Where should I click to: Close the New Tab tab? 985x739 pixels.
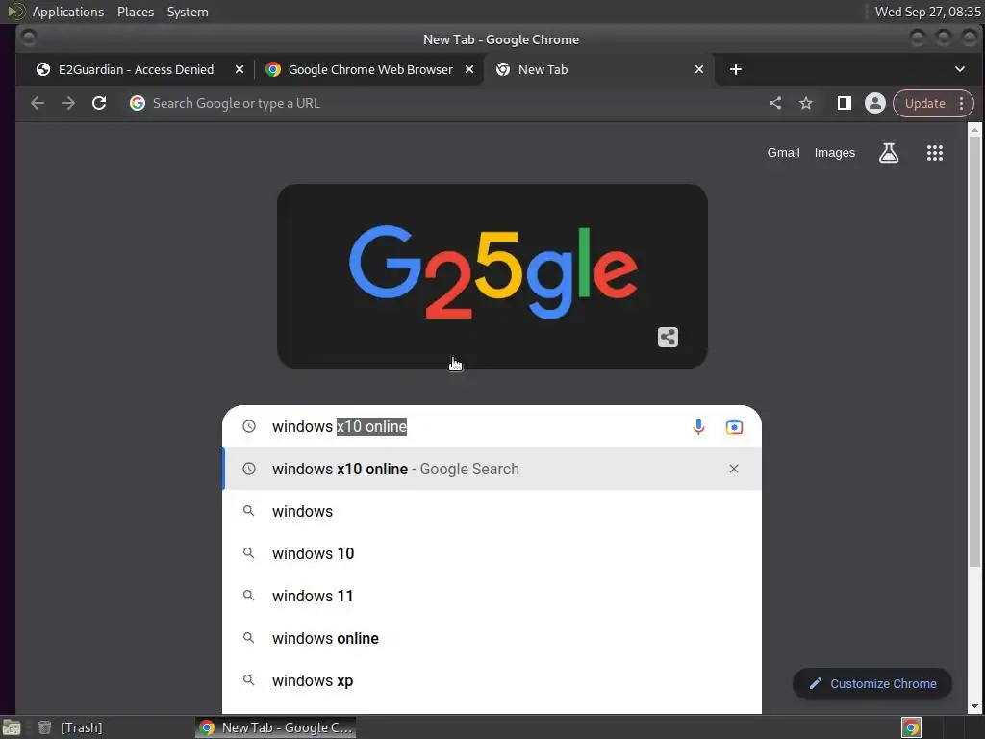(699, 69)
